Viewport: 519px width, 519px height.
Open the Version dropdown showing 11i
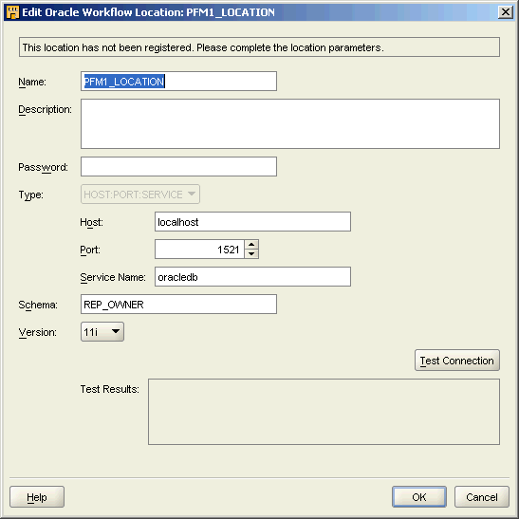102,332
